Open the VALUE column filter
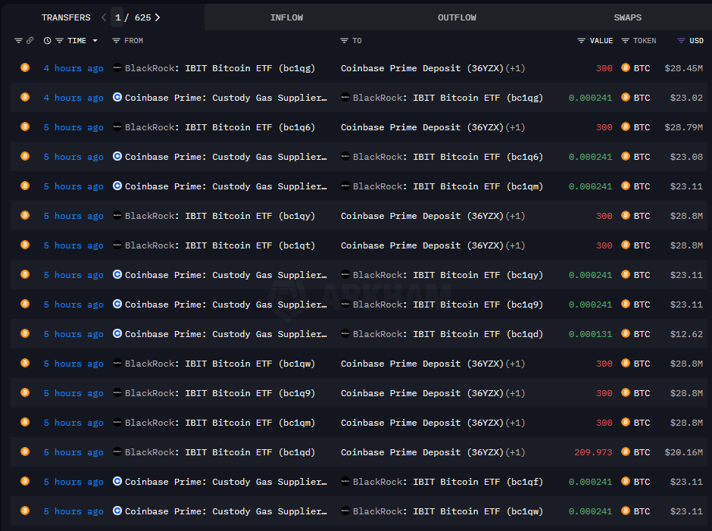The width and height of the screenshot is (712, 531). (581, 41)
